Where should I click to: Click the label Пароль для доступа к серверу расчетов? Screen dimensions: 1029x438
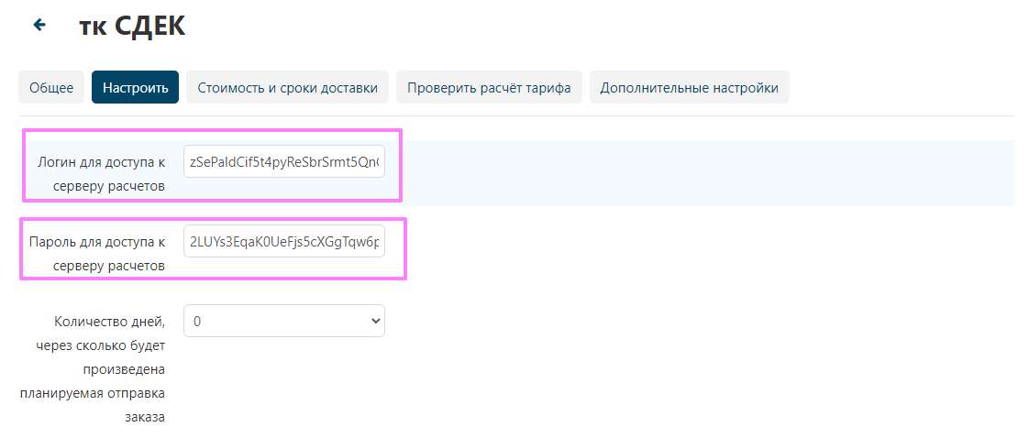tap(97, 254)
